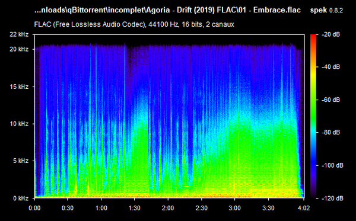This screenshot has height=221, width=356.
Task: Click the 15 kHz frequency axis label
Action: (19, 87)
